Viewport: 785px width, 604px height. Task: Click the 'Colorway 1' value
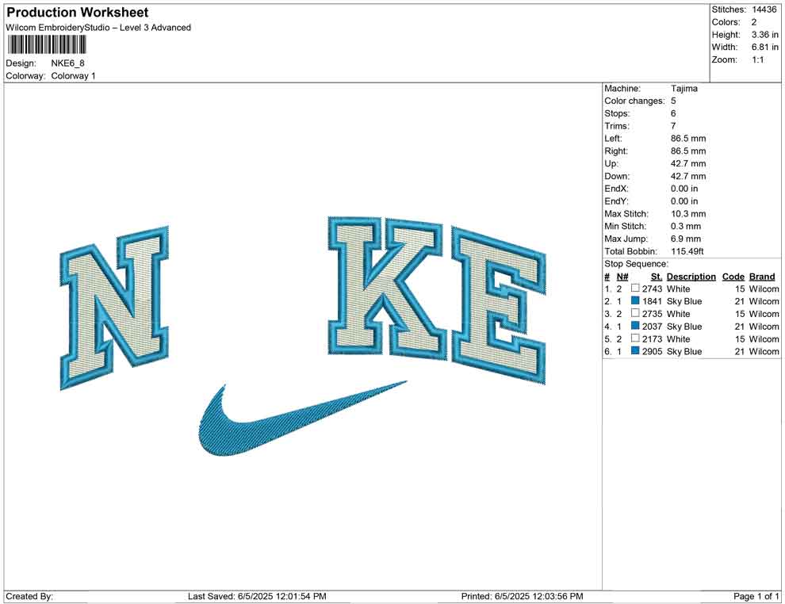tap(73, 76)
